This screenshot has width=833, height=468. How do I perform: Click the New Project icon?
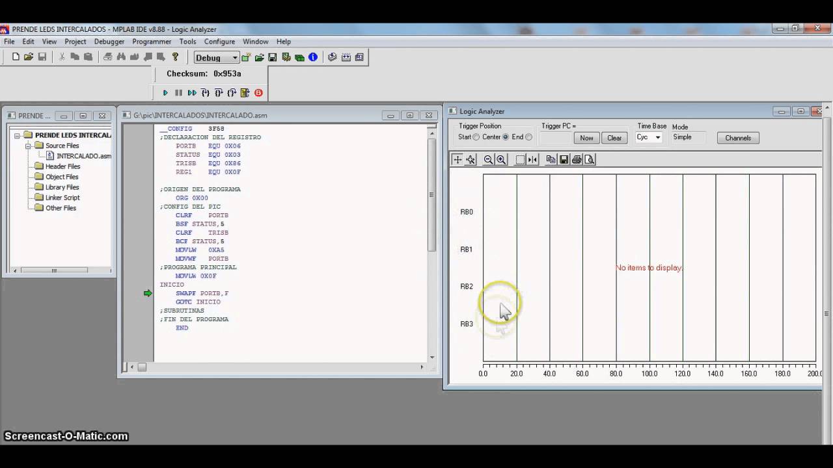(x=246, y=57)
